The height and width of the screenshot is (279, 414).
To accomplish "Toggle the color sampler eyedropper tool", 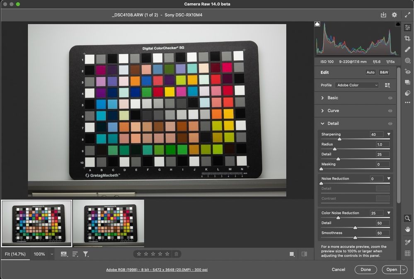I will click(407, 242).
